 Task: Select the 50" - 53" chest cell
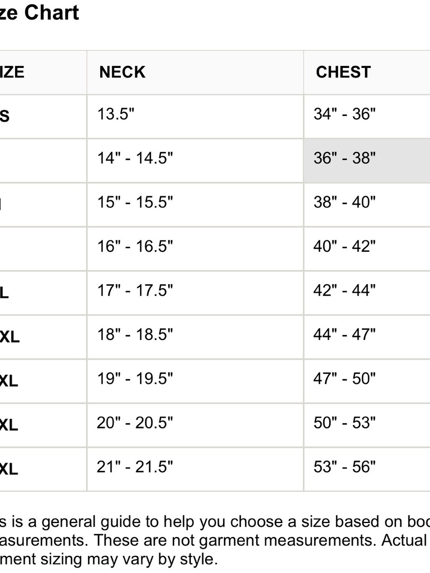[x=367, y=425]
